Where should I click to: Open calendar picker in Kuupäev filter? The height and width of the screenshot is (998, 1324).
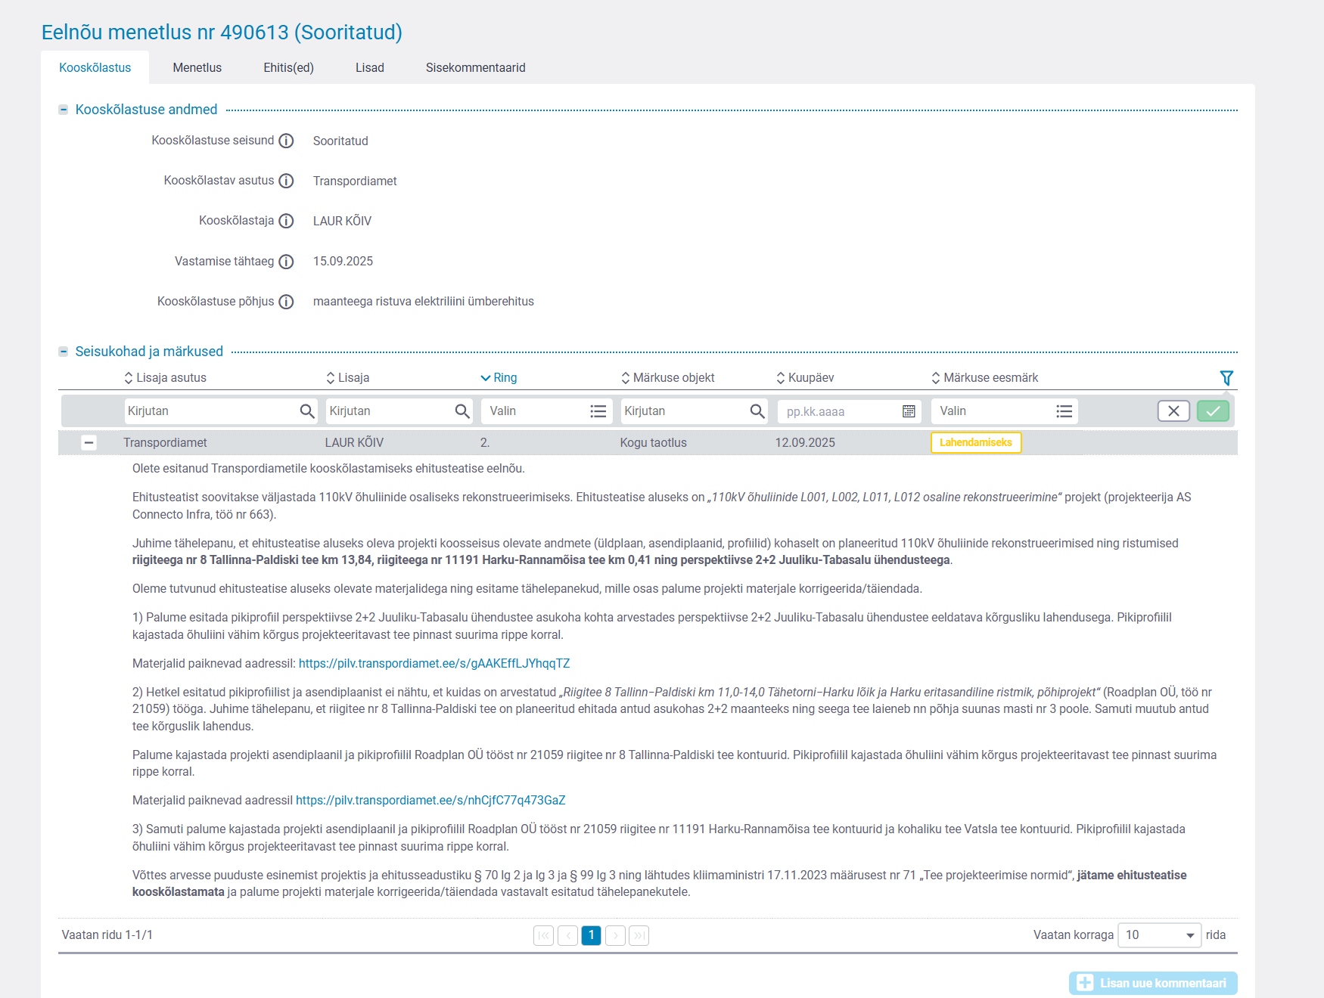point(909,411)
